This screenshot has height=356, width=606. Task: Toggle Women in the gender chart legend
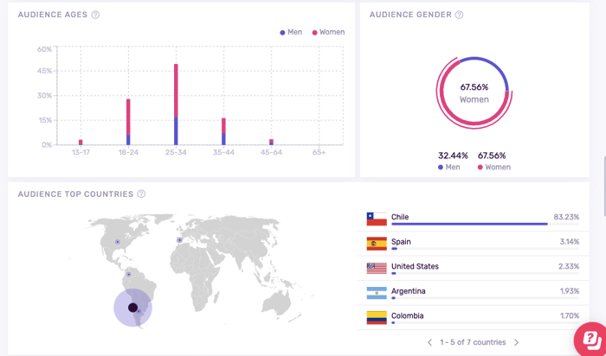click(x=492, y=167)
